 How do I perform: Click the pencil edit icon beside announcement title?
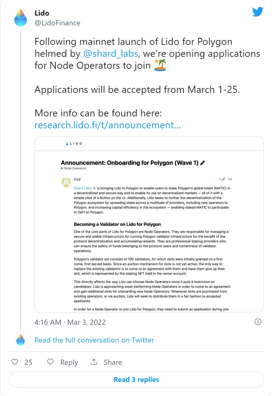click(x=202, y=163)
